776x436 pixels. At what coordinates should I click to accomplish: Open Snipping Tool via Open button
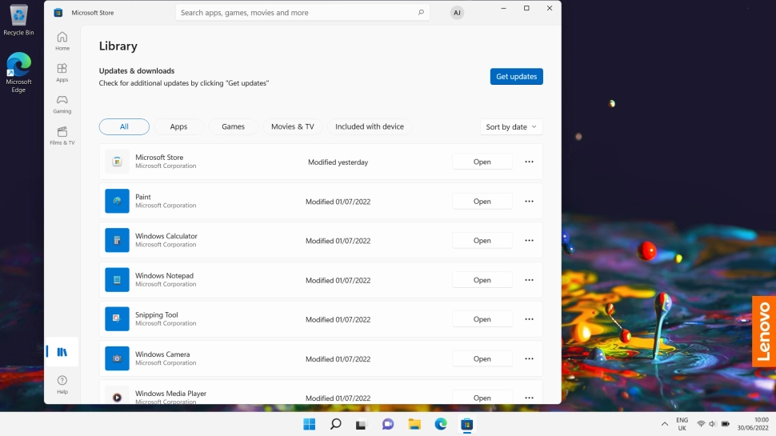tap(482, 319)
